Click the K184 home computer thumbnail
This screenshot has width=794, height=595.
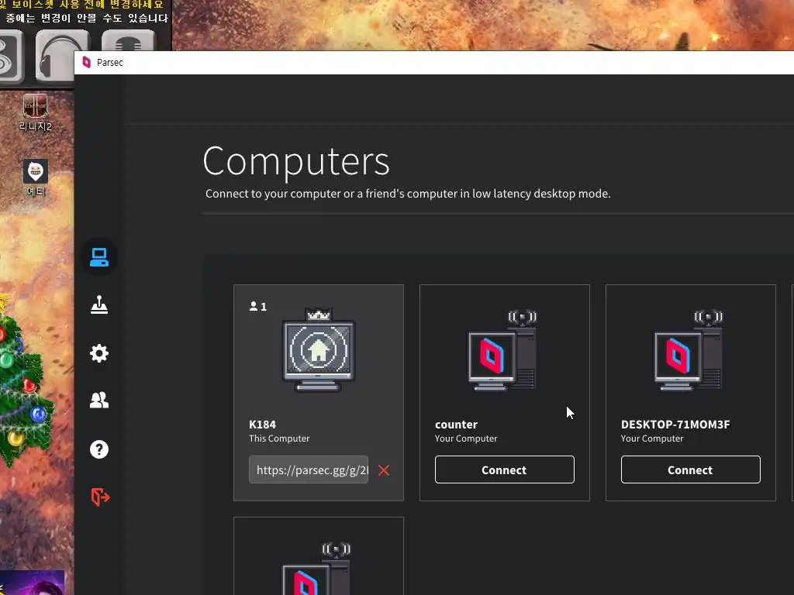click(319, 350)
